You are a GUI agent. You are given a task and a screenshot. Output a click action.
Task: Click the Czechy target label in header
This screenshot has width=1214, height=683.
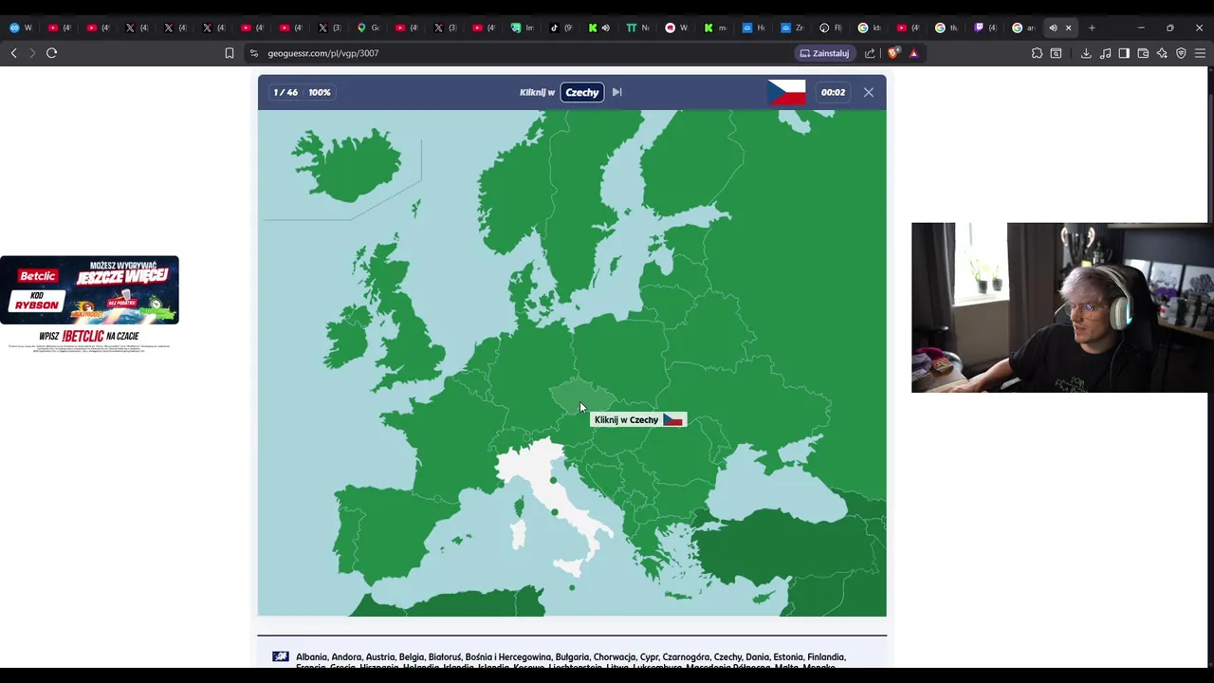pyautogui.click(x=582, y=92)
